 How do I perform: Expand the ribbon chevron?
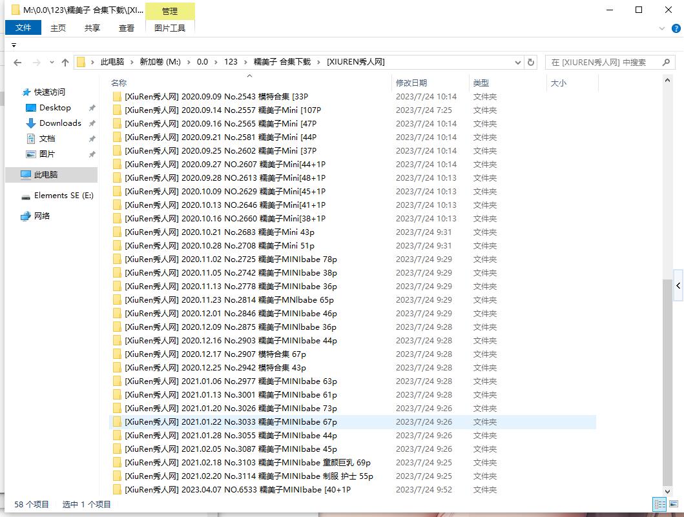coord(662,29)
